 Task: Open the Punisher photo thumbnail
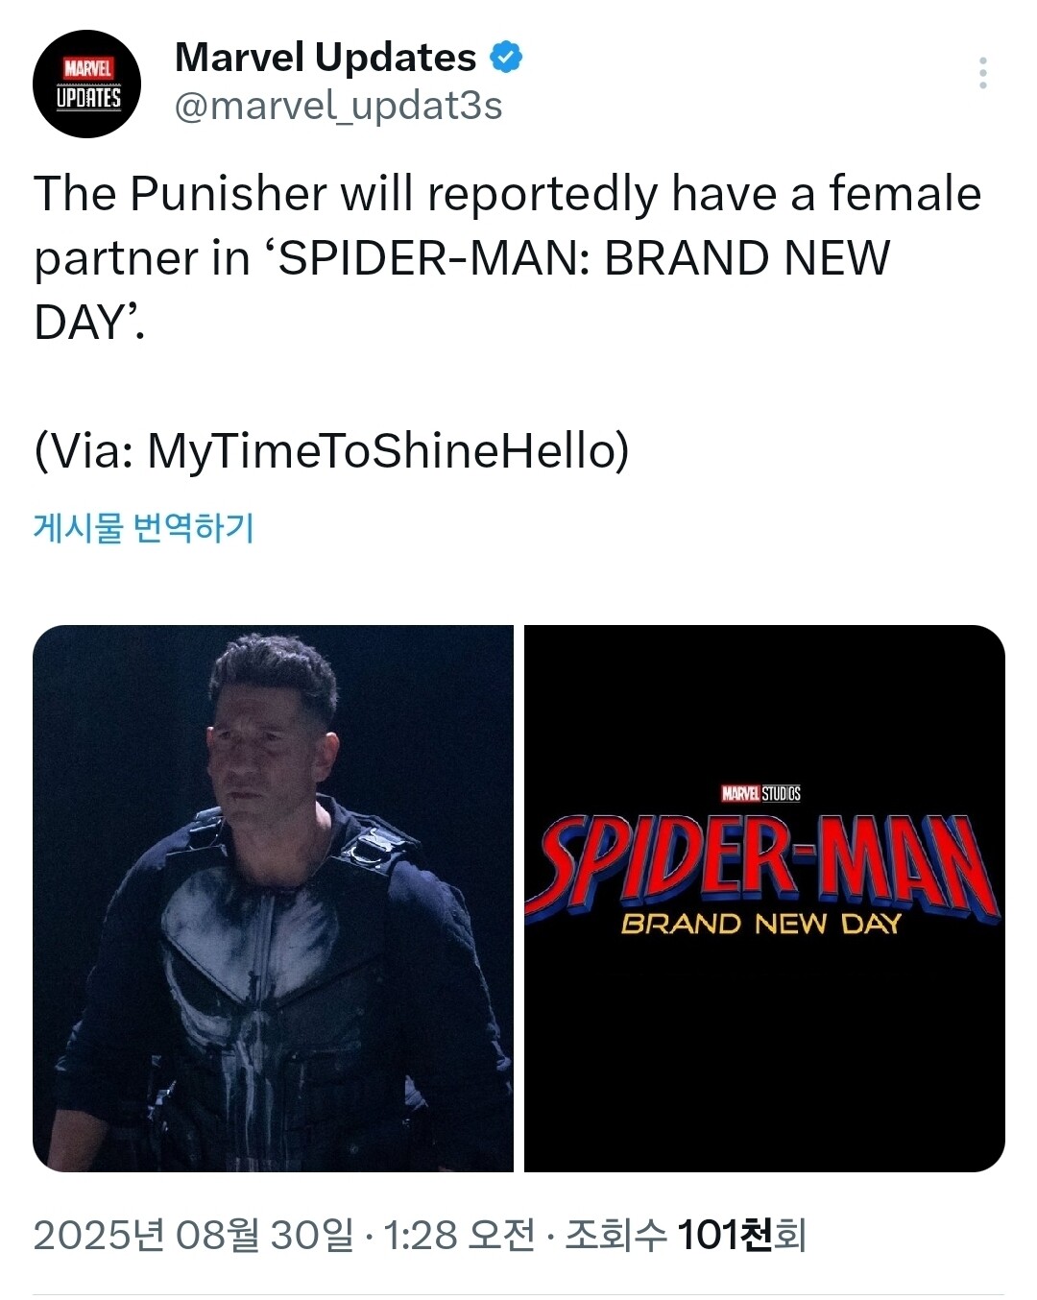(x=273, y=898)
